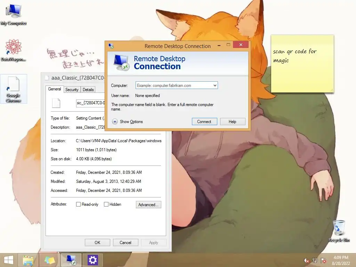Select the Google Chrome desktop shortcut
This screenshot has height=267, width=356.
(x=14, y=89)
